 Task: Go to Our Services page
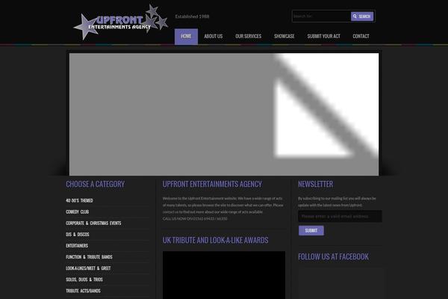[249, 37]
